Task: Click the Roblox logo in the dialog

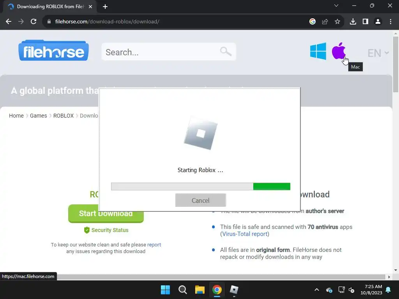Action: [x=201, y=133]
